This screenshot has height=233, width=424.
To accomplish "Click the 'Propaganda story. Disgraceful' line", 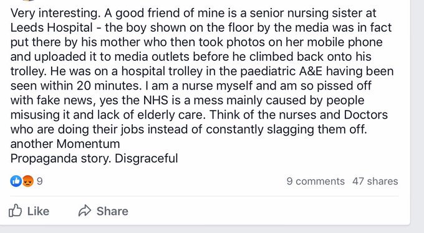I will pos(94,158).
